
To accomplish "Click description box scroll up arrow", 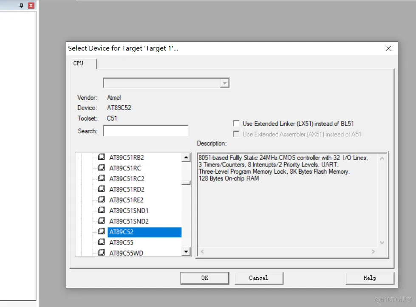I will [382, 158].
